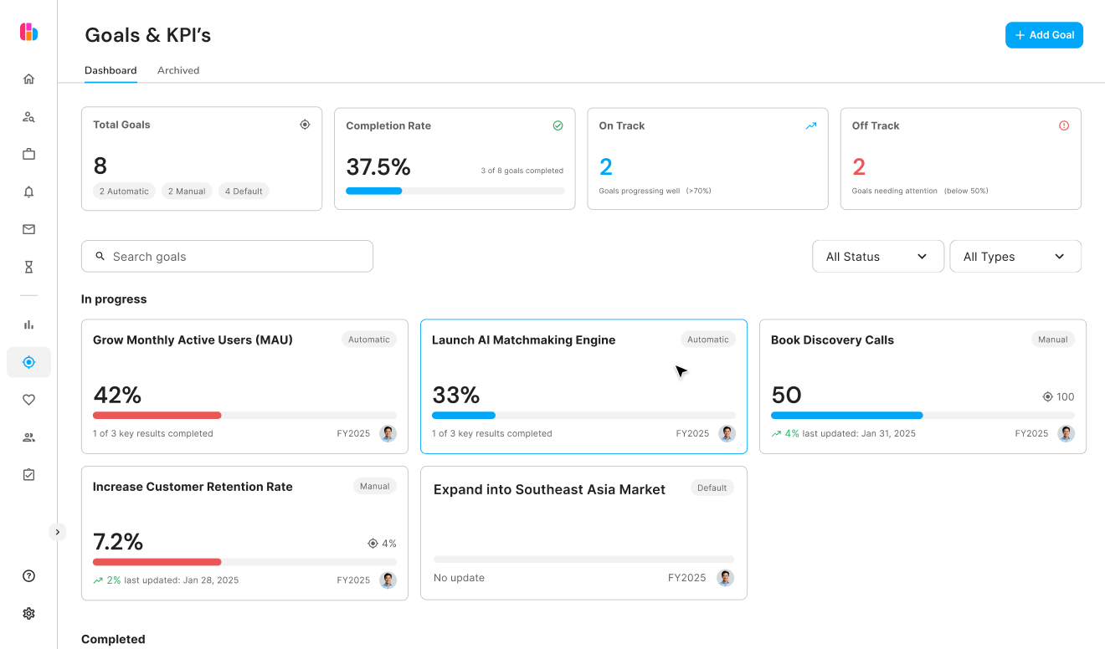Open the bar chart analytics icon
This screenshot has width=1105, height=649.
tap(28, 324)
